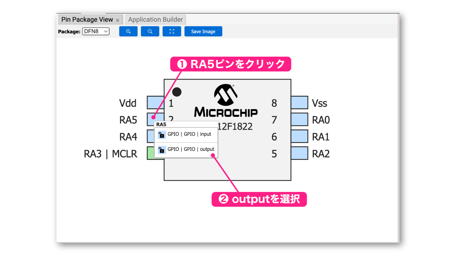Click the RA2 pin 5 box

click(x=300, y=153)
